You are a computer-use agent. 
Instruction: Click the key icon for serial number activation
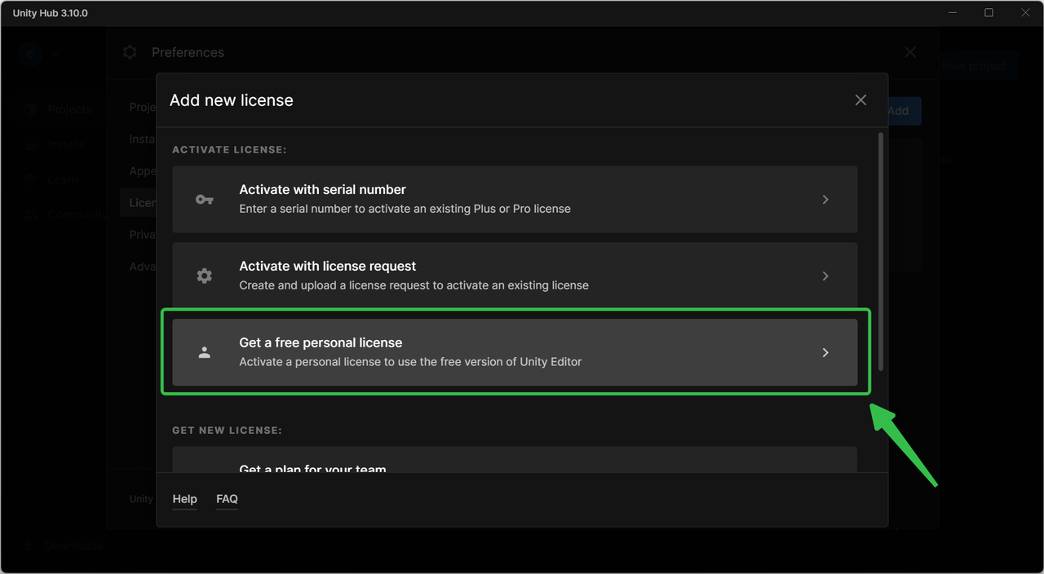(x=204, y=200)
